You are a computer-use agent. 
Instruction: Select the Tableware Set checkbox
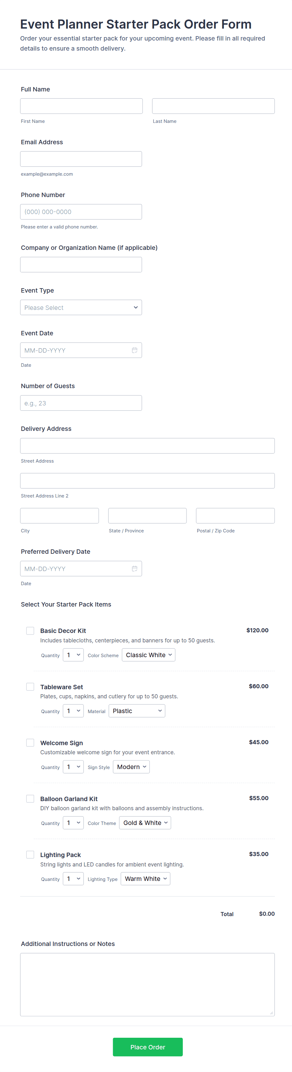tap(30, 687)
